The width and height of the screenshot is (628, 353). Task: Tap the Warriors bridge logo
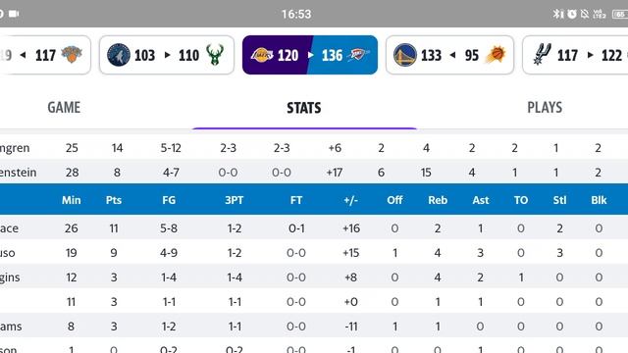[x=405, y=55]
